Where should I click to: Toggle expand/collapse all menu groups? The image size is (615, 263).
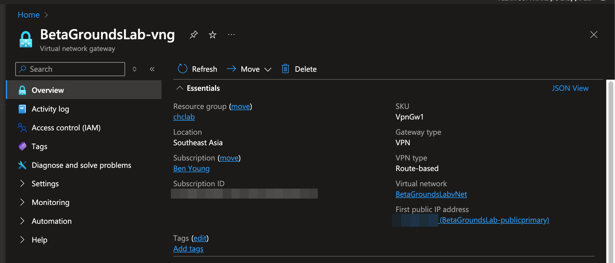pyautogui.click(x=135, y=69)
